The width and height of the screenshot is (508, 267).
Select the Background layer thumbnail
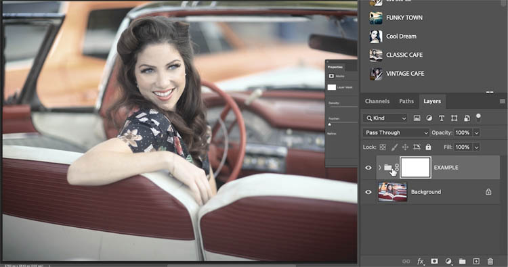coord(392,192)
